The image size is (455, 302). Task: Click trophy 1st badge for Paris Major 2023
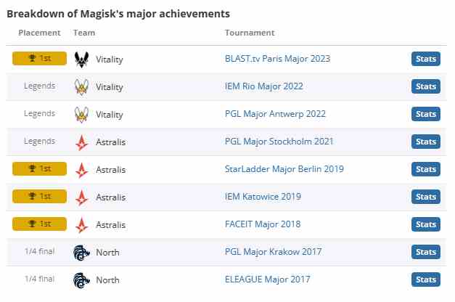point(39,58)
